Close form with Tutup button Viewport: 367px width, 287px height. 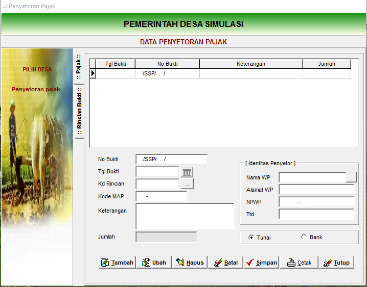pyautogui.click(x=336, y=263)
